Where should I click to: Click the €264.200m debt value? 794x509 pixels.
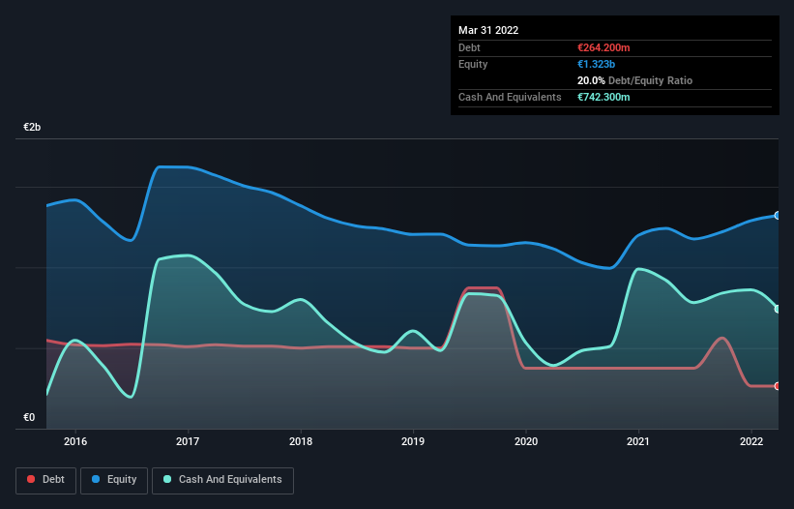pyautogui.click(x=603, y=47)
